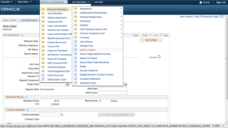Open the Favorites dropdown menu
Viewport: 228px width, 128px height.
6,2
